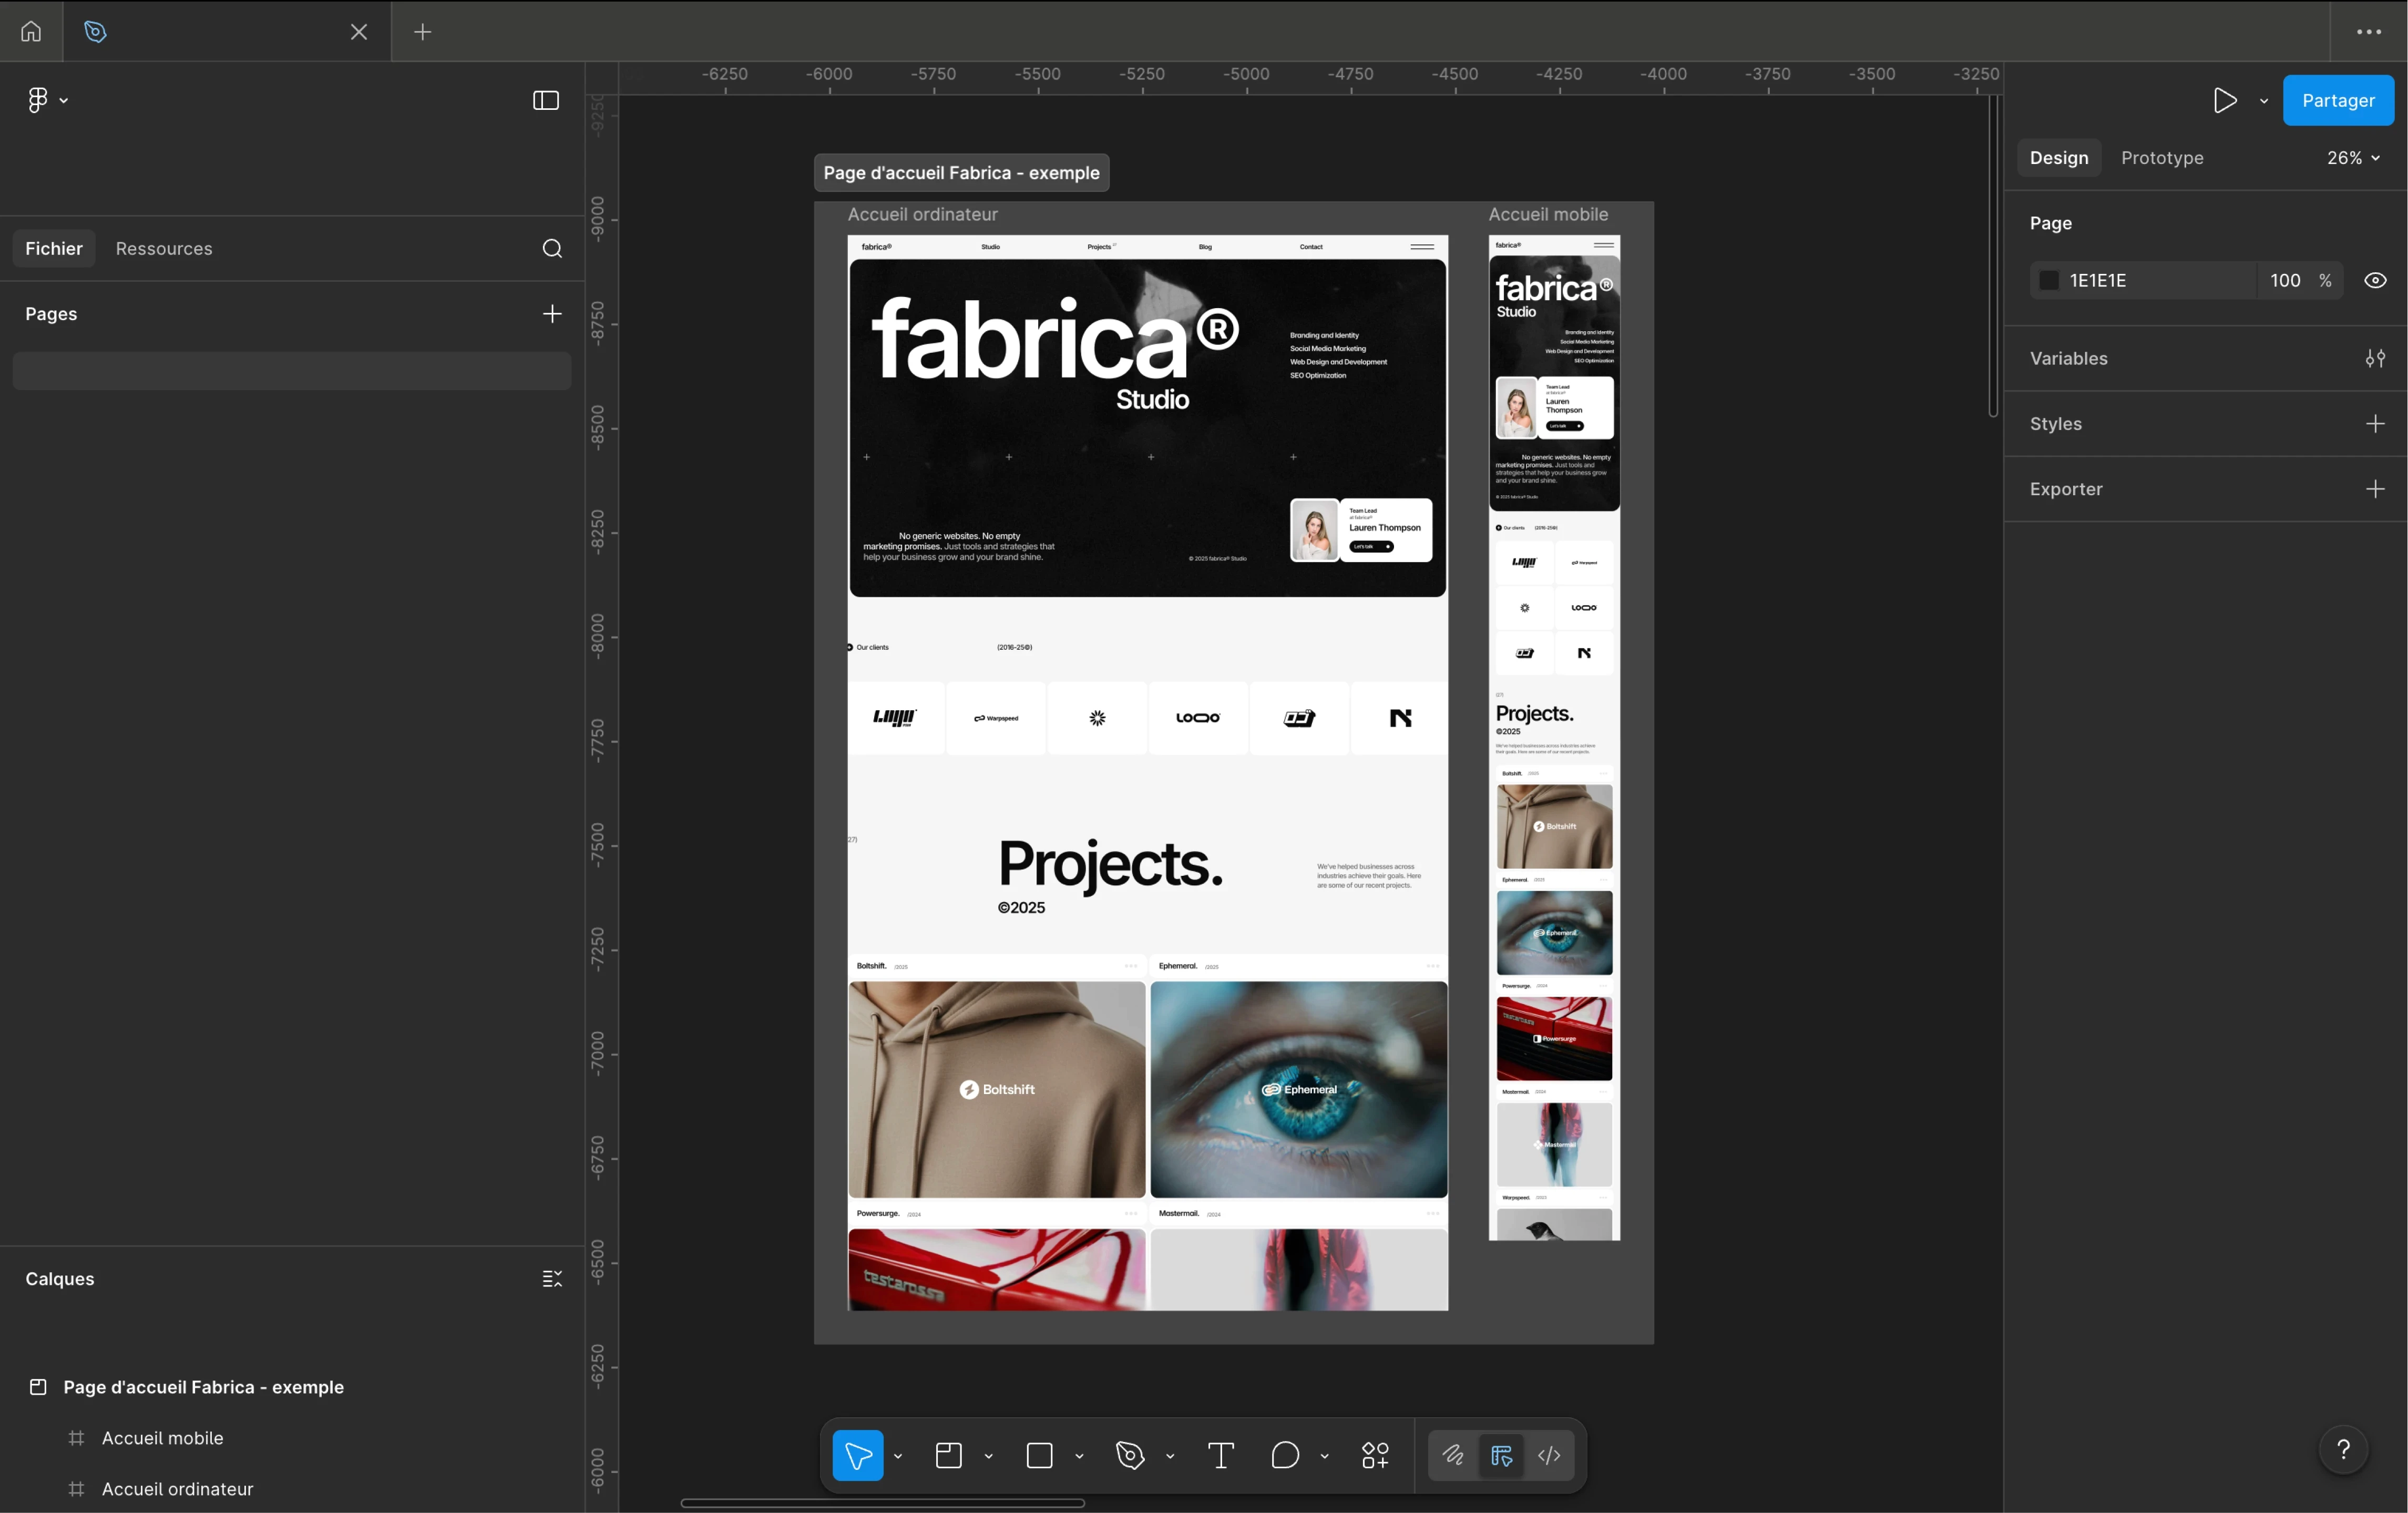Collapse all layers in Calques panel
This screenshot has height=1513, width=2408.
pos(552,1279)
